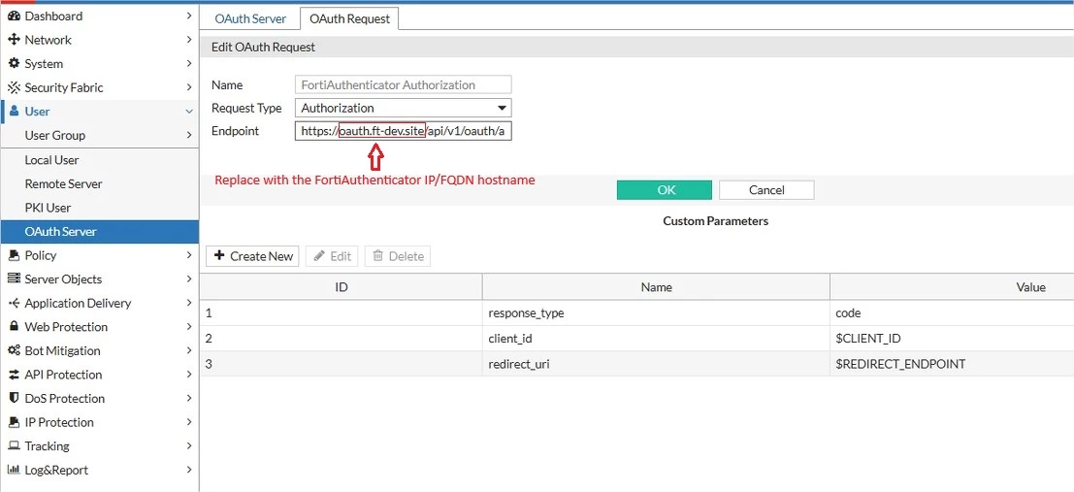
Task: Click the IP Protection icon
Action: (x=14, y=422)
